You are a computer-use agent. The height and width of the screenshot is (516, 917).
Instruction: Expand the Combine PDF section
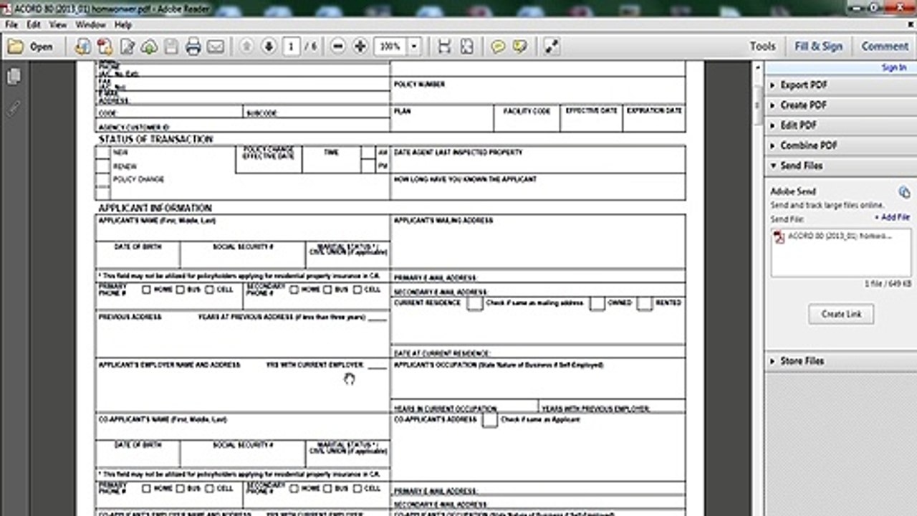840,145
